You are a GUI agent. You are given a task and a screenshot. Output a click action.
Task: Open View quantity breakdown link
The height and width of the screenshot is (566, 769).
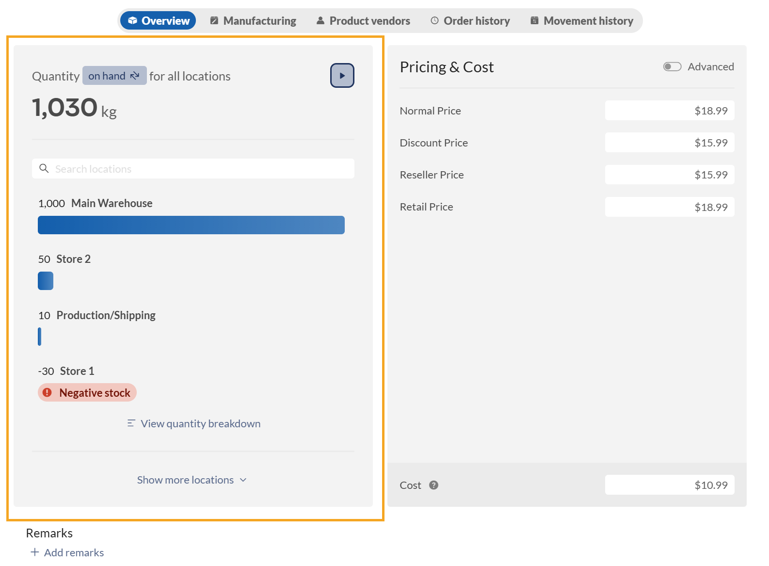tap(200, 423)
